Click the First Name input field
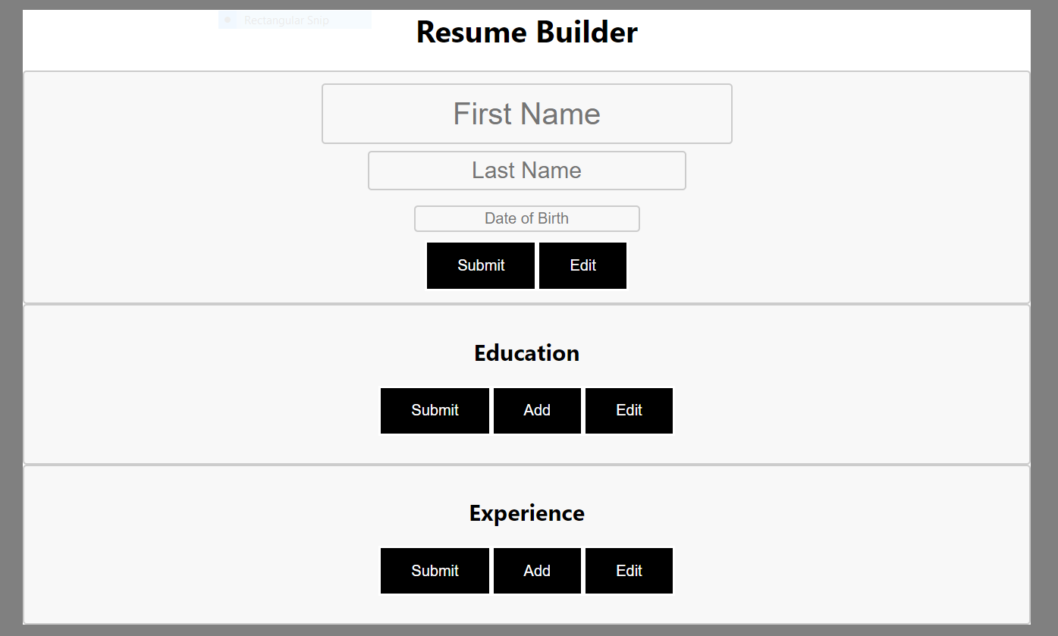The image size is (1058, 636). (x=526, y=114)
